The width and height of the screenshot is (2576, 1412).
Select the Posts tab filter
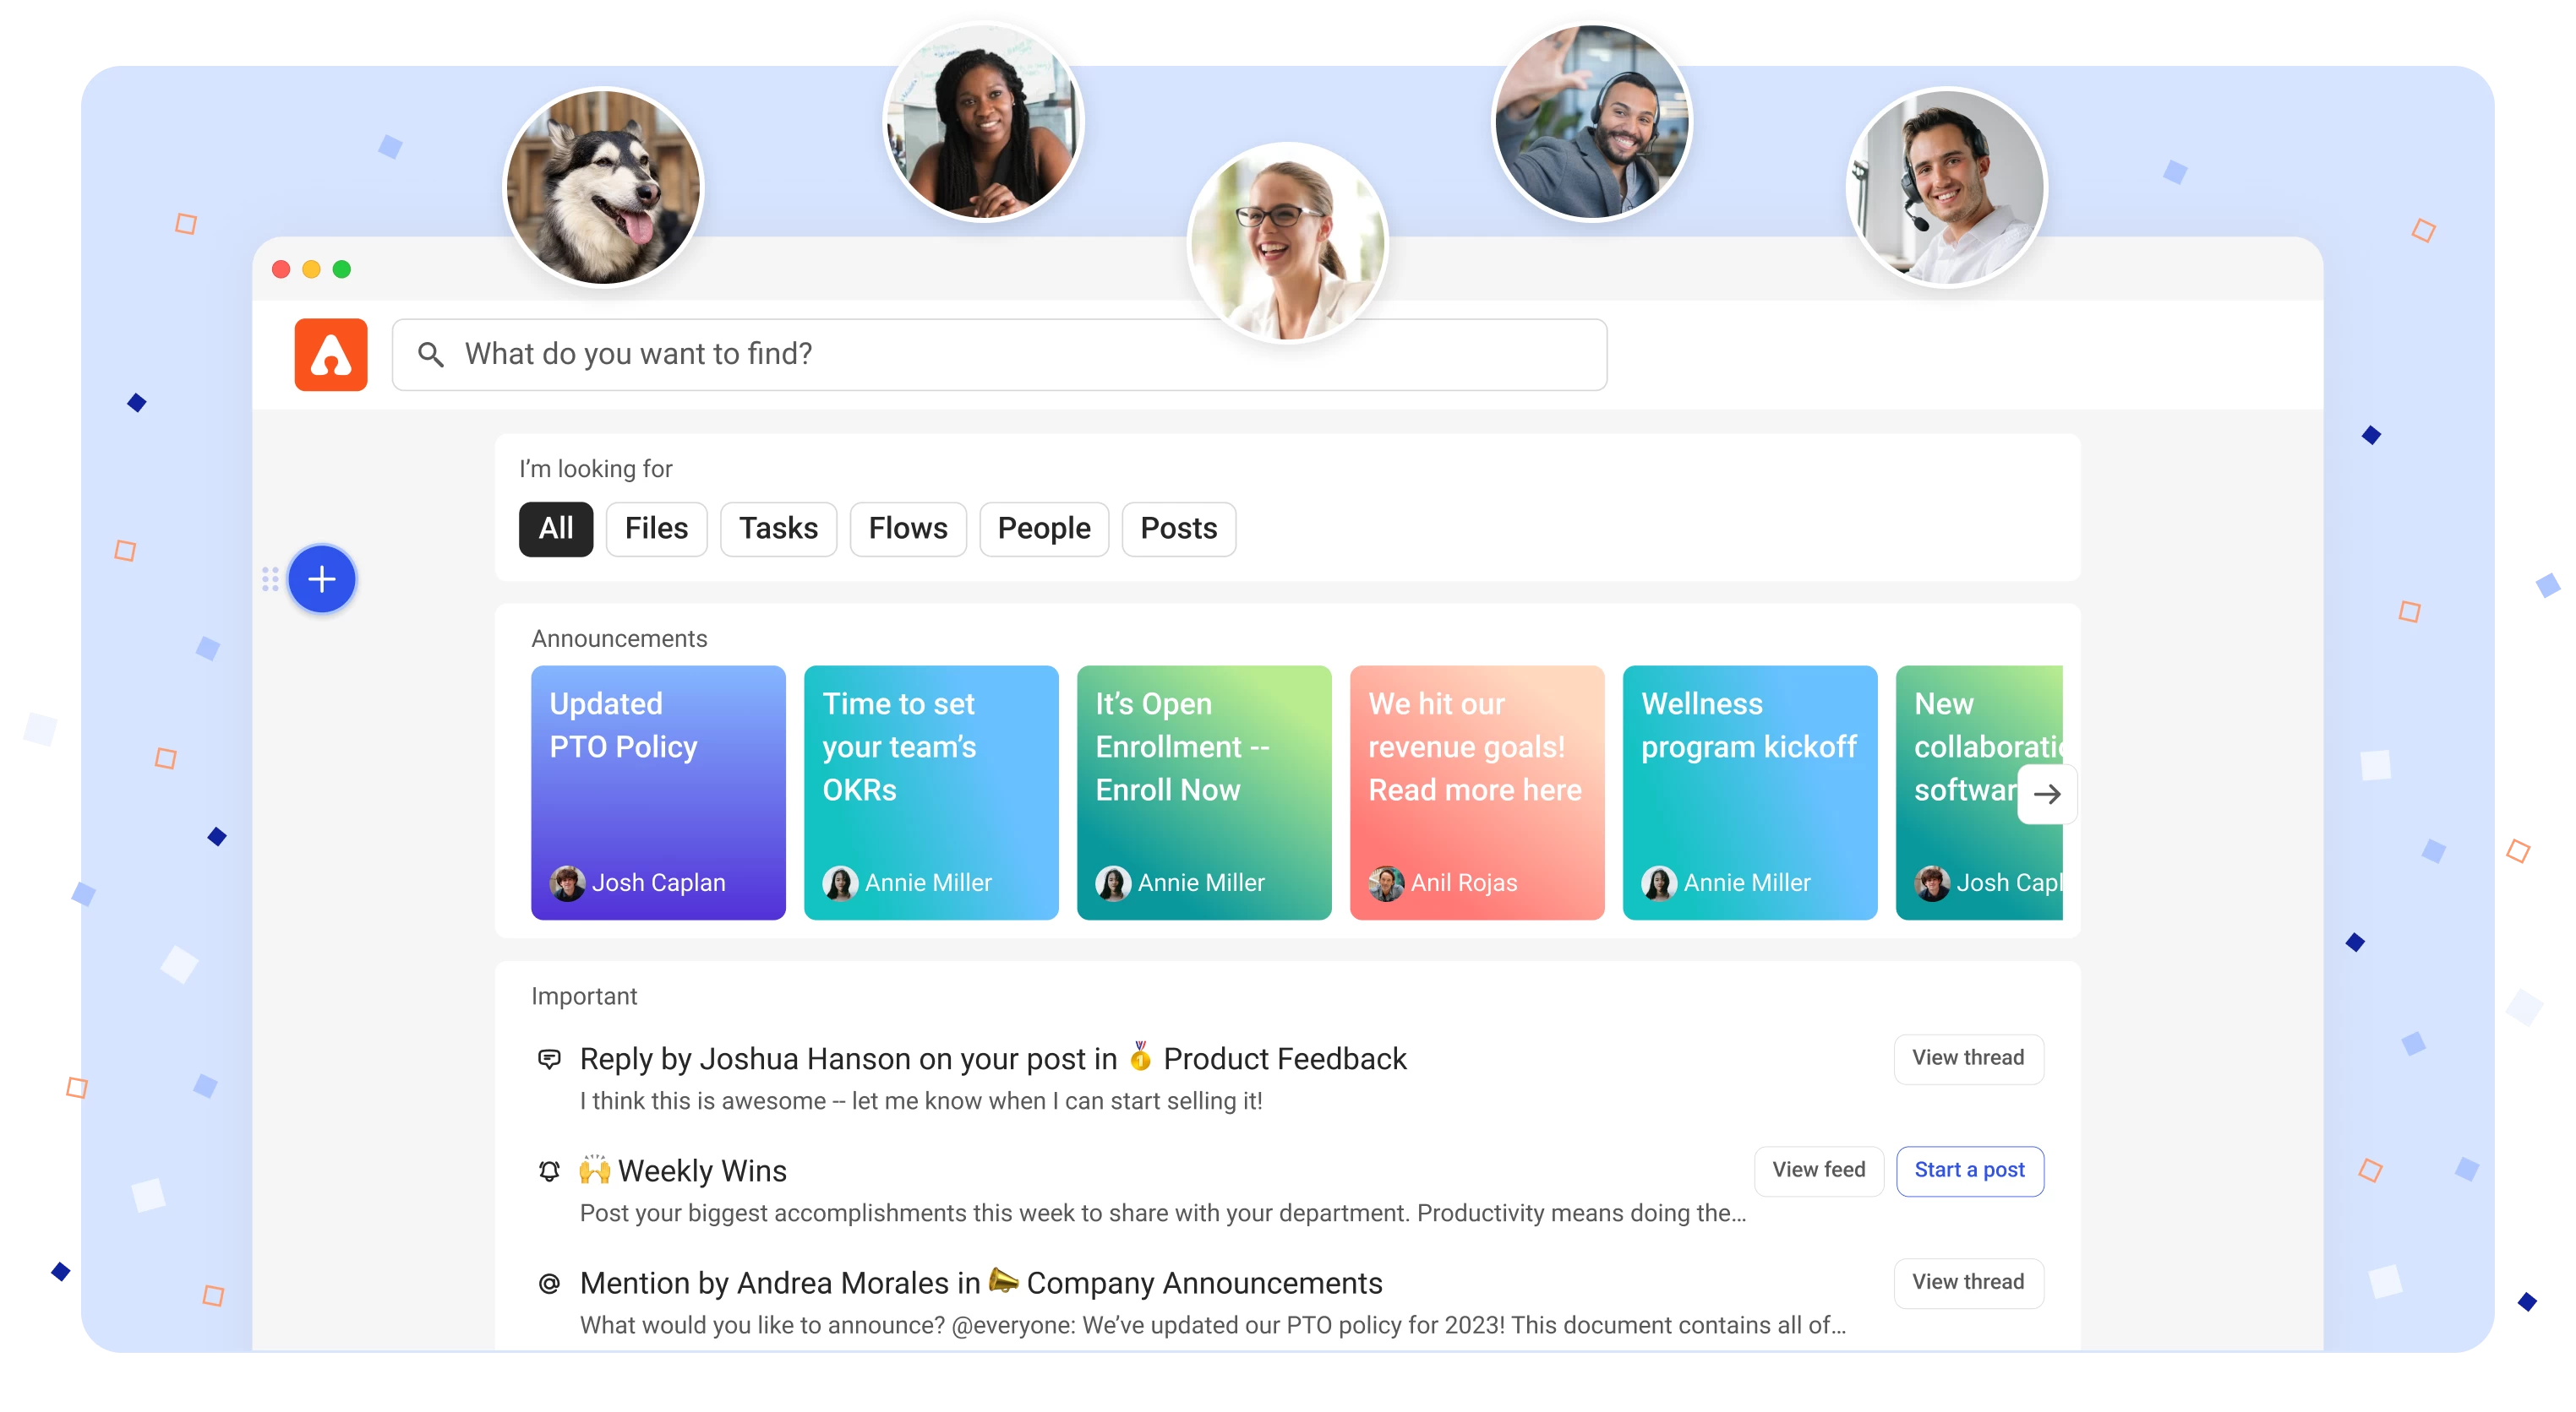pyautogui.click(x=1177, y=527)
